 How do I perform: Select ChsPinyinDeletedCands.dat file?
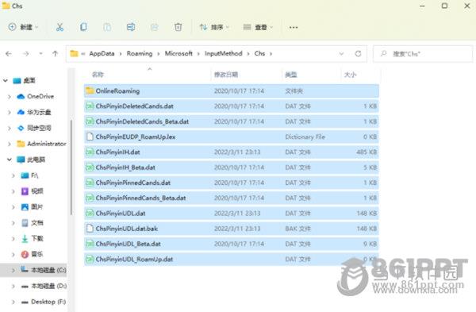point(232,106)
